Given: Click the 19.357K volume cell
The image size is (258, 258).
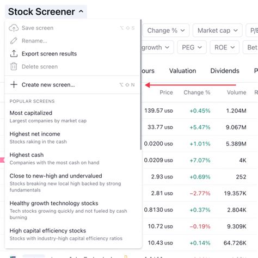Looking at the screenshot, I should tap(235, 193).
